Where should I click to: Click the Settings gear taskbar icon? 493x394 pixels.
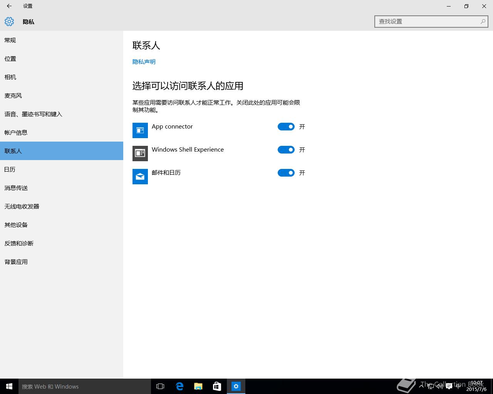[x=236, y=386]
